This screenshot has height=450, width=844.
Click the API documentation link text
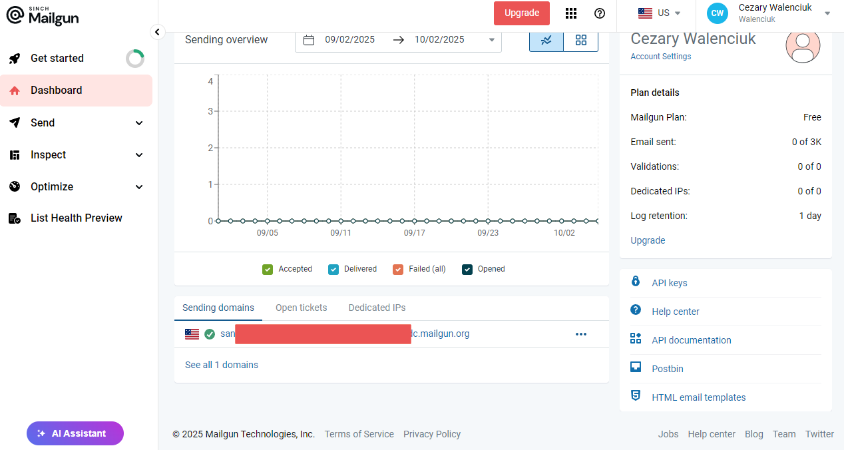tap(692, 340)
